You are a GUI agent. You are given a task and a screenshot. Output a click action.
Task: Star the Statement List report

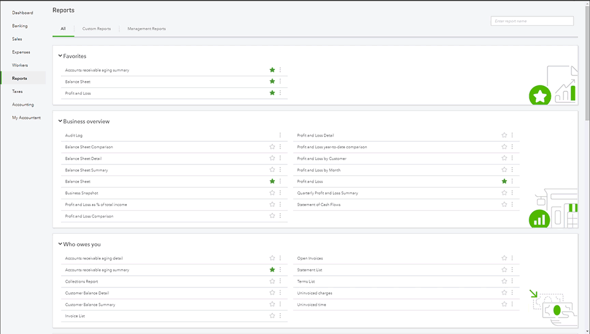coord(504,270)
